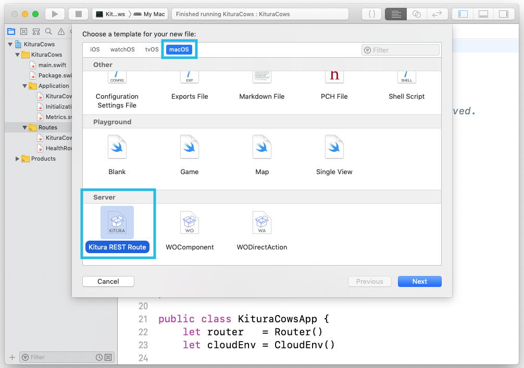Open the issue navigator warning icon
This screenshot has height=368, width=524.
[61, 32]
